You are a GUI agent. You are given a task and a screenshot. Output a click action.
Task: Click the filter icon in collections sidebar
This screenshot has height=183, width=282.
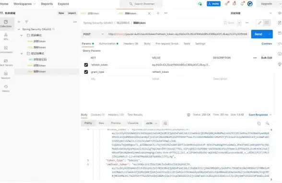click(26, 22)
